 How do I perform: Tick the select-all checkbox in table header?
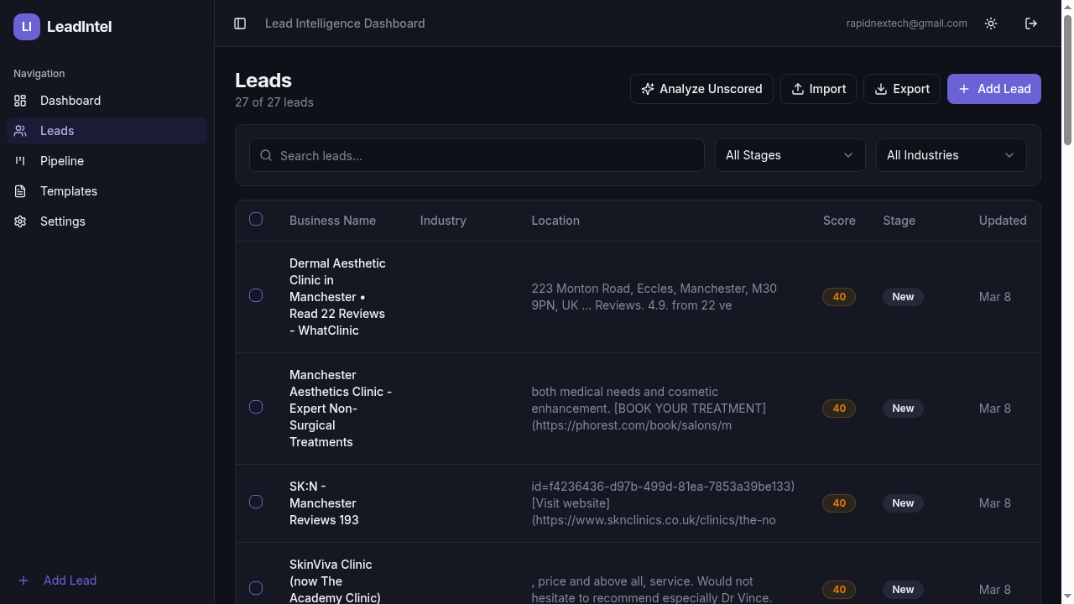[x=256, y=219]
